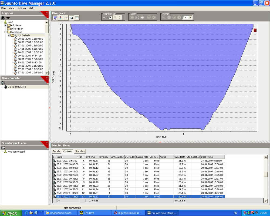Open the View menu
The width and height of the screenshot is (270, 216).
coord(11,8)
